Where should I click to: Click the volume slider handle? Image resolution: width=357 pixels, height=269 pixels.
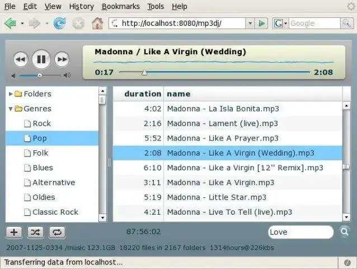click(x=40, y=76)
